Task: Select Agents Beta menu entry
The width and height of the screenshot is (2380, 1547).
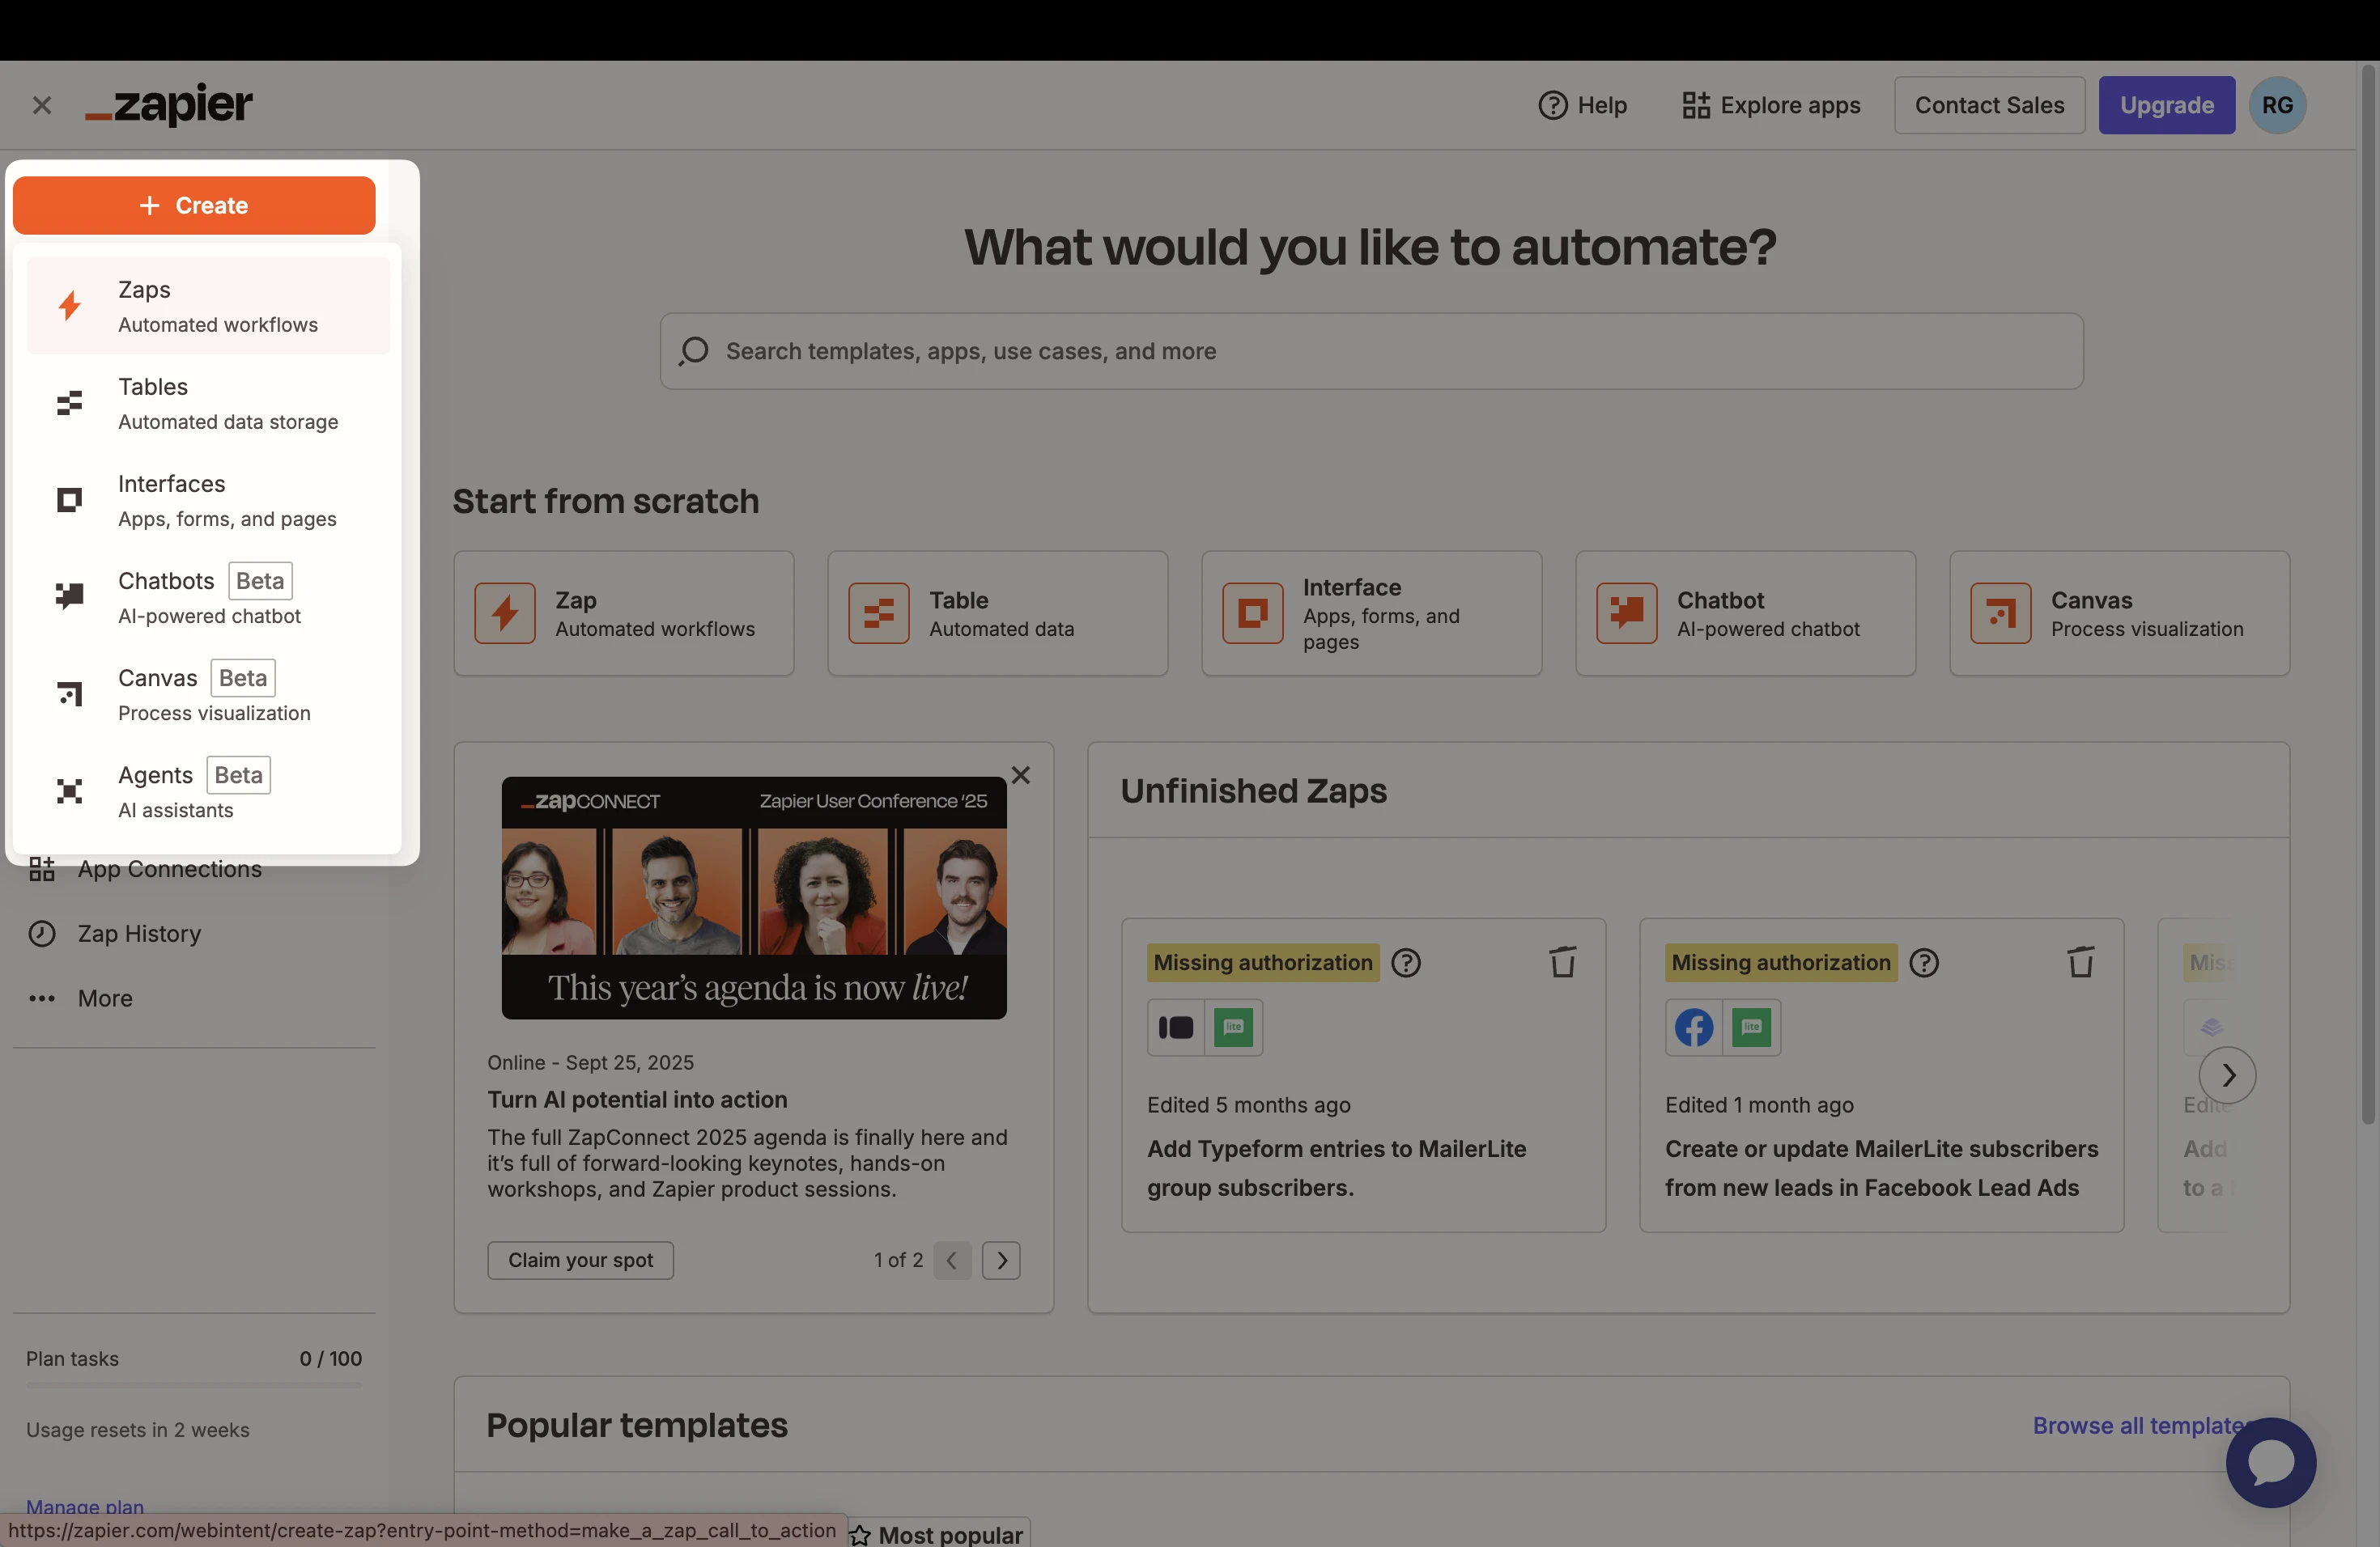Action: coord(209,790)
